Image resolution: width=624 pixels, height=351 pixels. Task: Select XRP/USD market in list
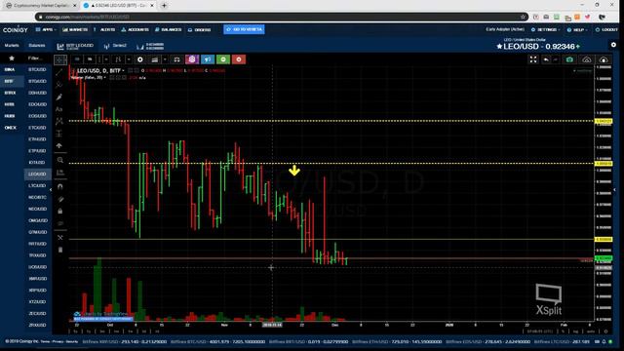[37, 291]
